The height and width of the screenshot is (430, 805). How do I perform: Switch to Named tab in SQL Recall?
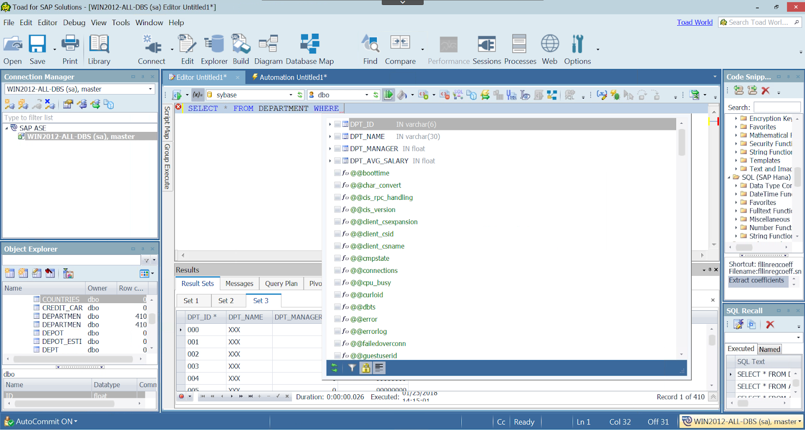pyautogui.click(x=769, y=349)
